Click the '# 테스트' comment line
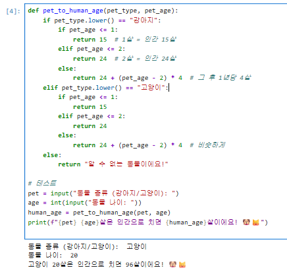Screen dimensions: 287x270 (42, 183)
